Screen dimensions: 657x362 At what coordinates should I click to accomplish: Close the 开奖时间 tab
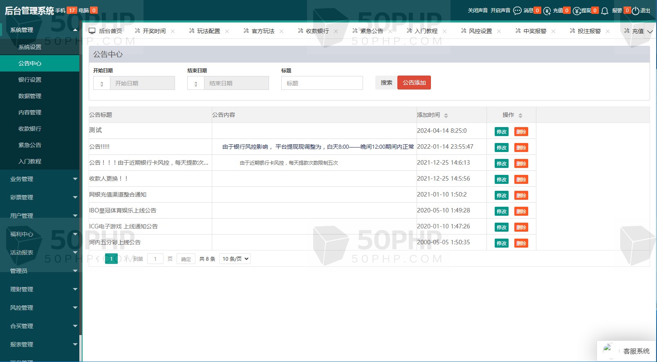click(173, 31)
